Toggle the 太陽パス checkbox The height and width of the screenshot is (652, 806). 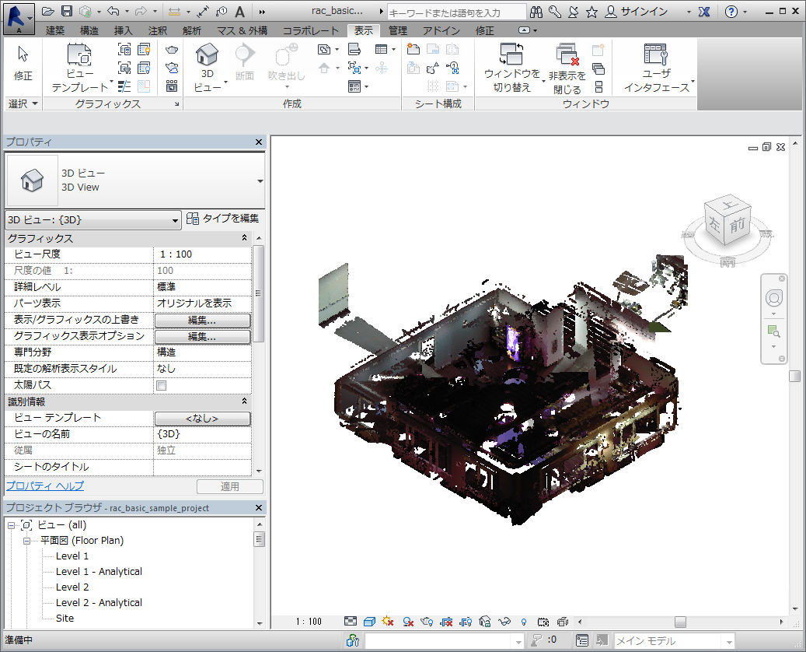tap(162, 385)
